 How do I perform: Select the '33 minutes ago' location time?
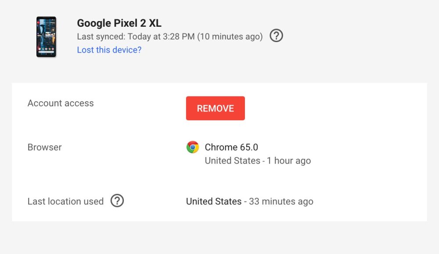[281, 202]
